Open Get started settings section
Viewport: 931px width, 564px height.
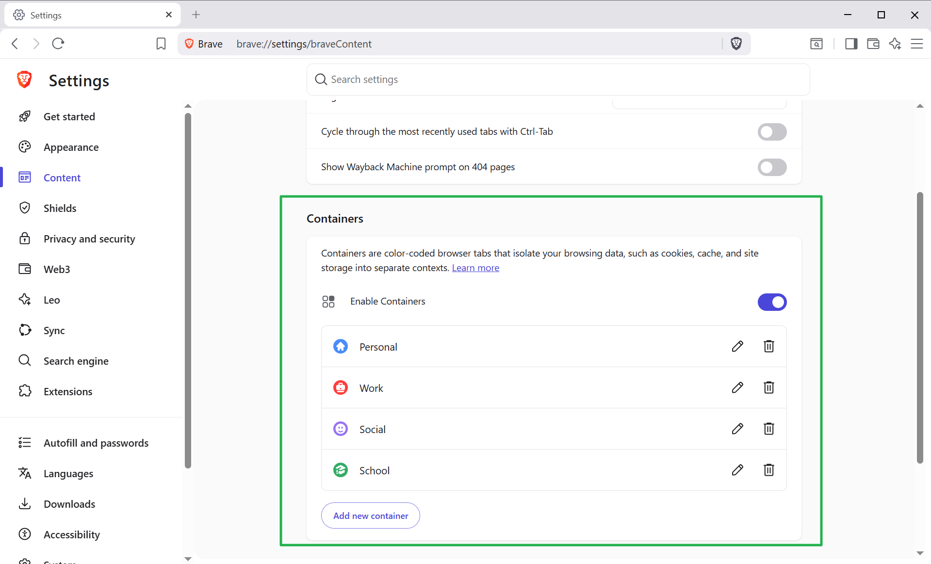[x=69, y=116]
